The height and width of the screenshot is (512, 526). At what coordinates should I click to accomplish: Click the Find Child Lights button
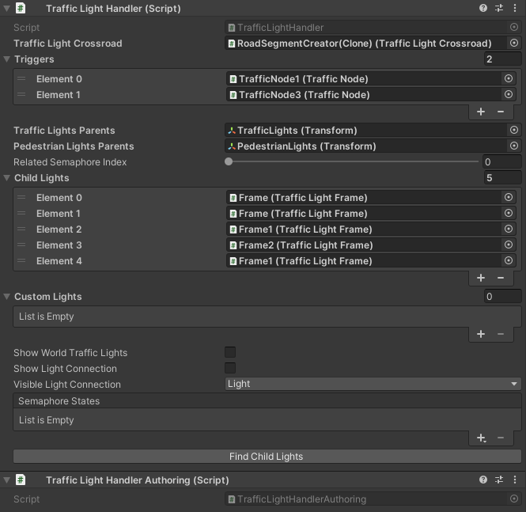click(x=267, y=457)
